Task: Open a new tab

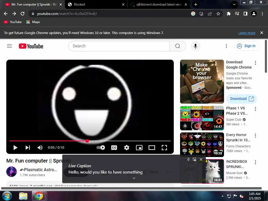Action: click(196, 4)
